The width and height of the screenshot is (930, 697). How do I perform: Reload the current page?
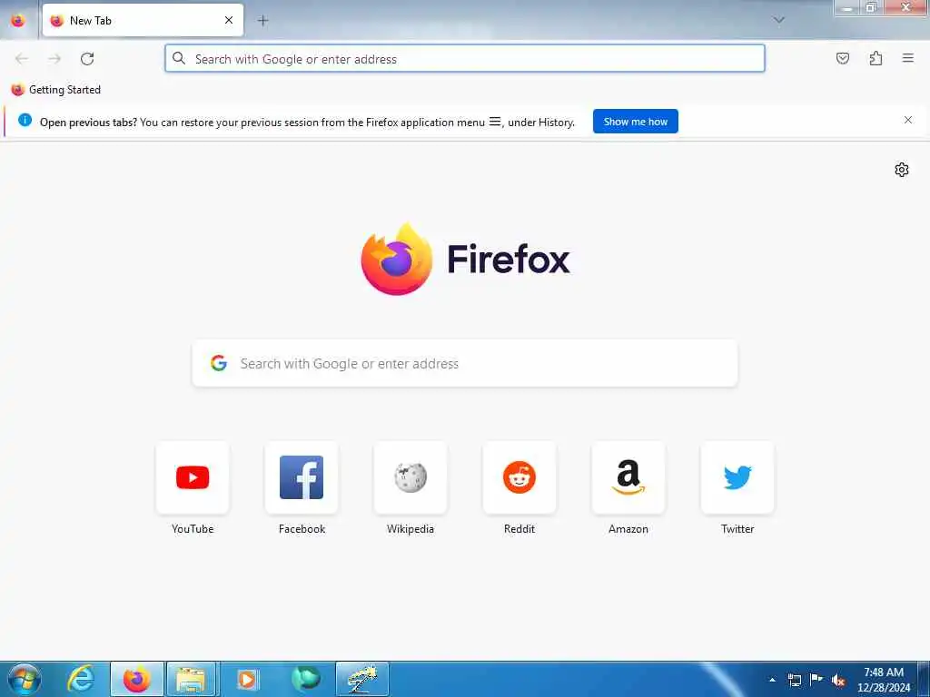[x=87, y=59]
